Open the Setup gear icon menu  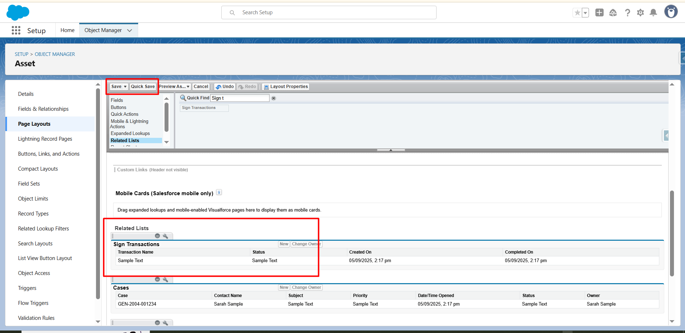point(640,13)
